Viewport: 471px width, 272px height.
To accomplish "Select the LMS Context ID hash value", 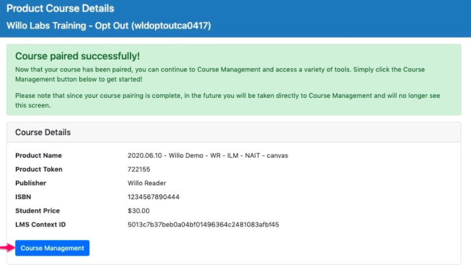I will pos(203,225).
